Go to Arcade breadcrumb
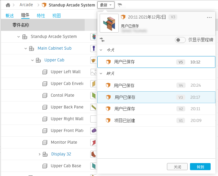This screenshot has width=218, height=176. click(26, 5)
